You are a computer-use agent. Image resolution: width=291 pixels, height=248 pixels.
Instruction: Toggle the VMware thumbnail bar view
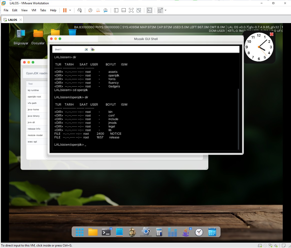[x=124, y=10]
